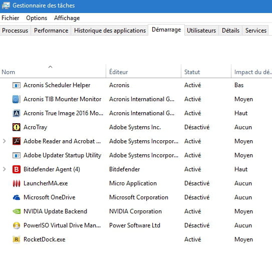Image resolution: width=272 pixels, height=266 pixels.
Task: Select the NVIDIA Update Backend icon
Action: pos(17,211)
